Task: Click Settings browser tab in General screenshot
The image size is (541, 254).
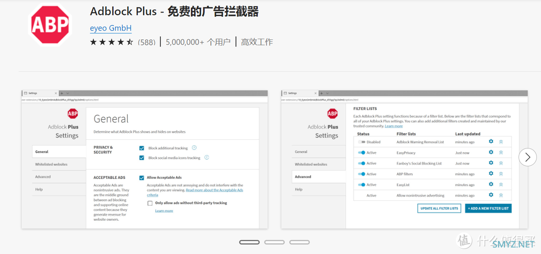Action: (x=40, y=93)
